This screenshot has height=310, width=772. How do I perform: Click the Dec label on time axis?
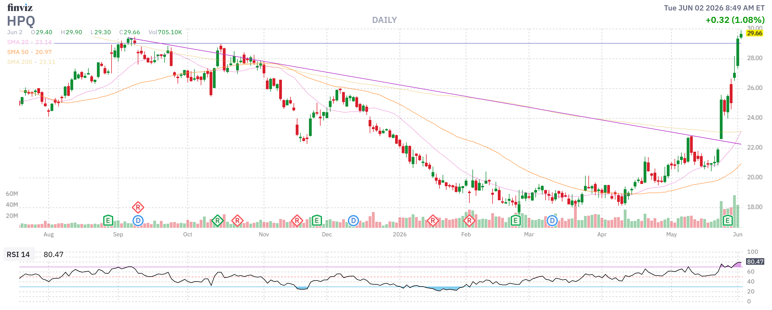pyautogui.click(x=327, y=234)
